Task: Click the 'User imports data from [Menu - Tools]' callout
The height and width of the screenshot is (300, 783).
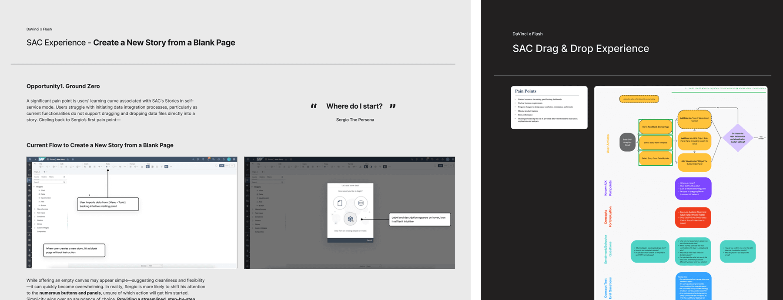Action: pyautogui.click(x=108, y=204)
